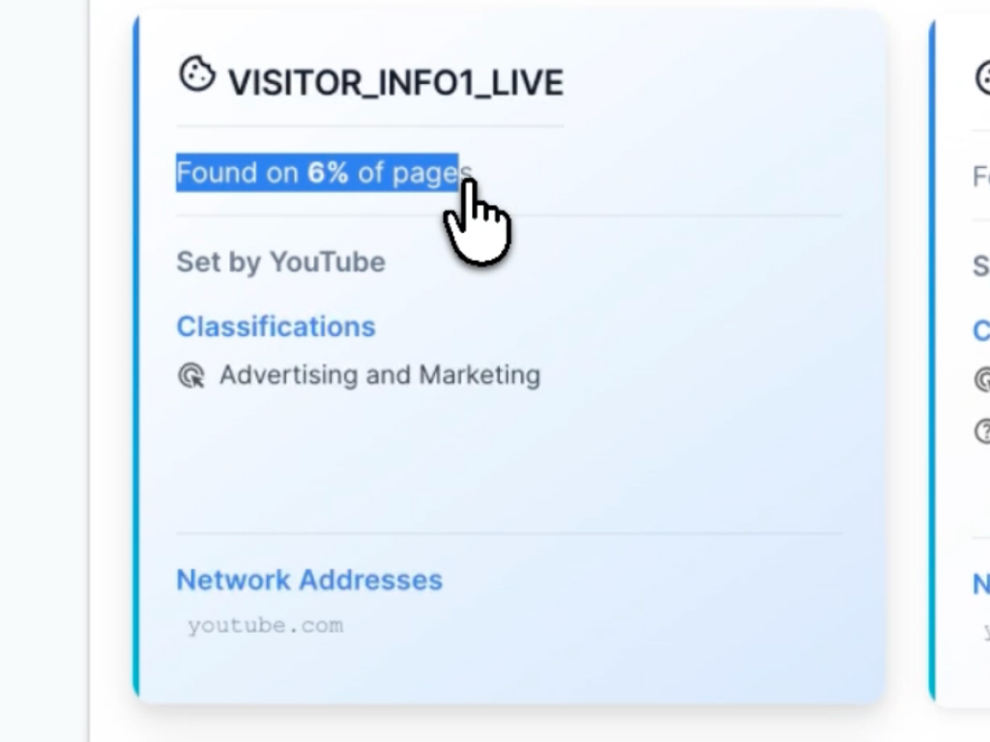
Task: Select the VISITOR_INFO1_LIVE cookie title
Action: pyautogui.click(x=395, y=83)
